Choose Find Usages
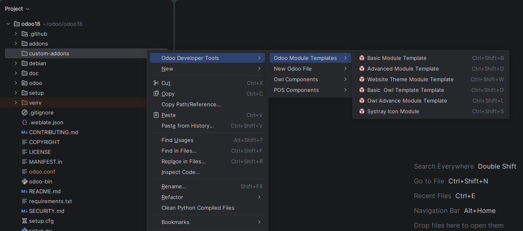Image resolution: width=523 pixels, height=231 pixels. point(207,140)
